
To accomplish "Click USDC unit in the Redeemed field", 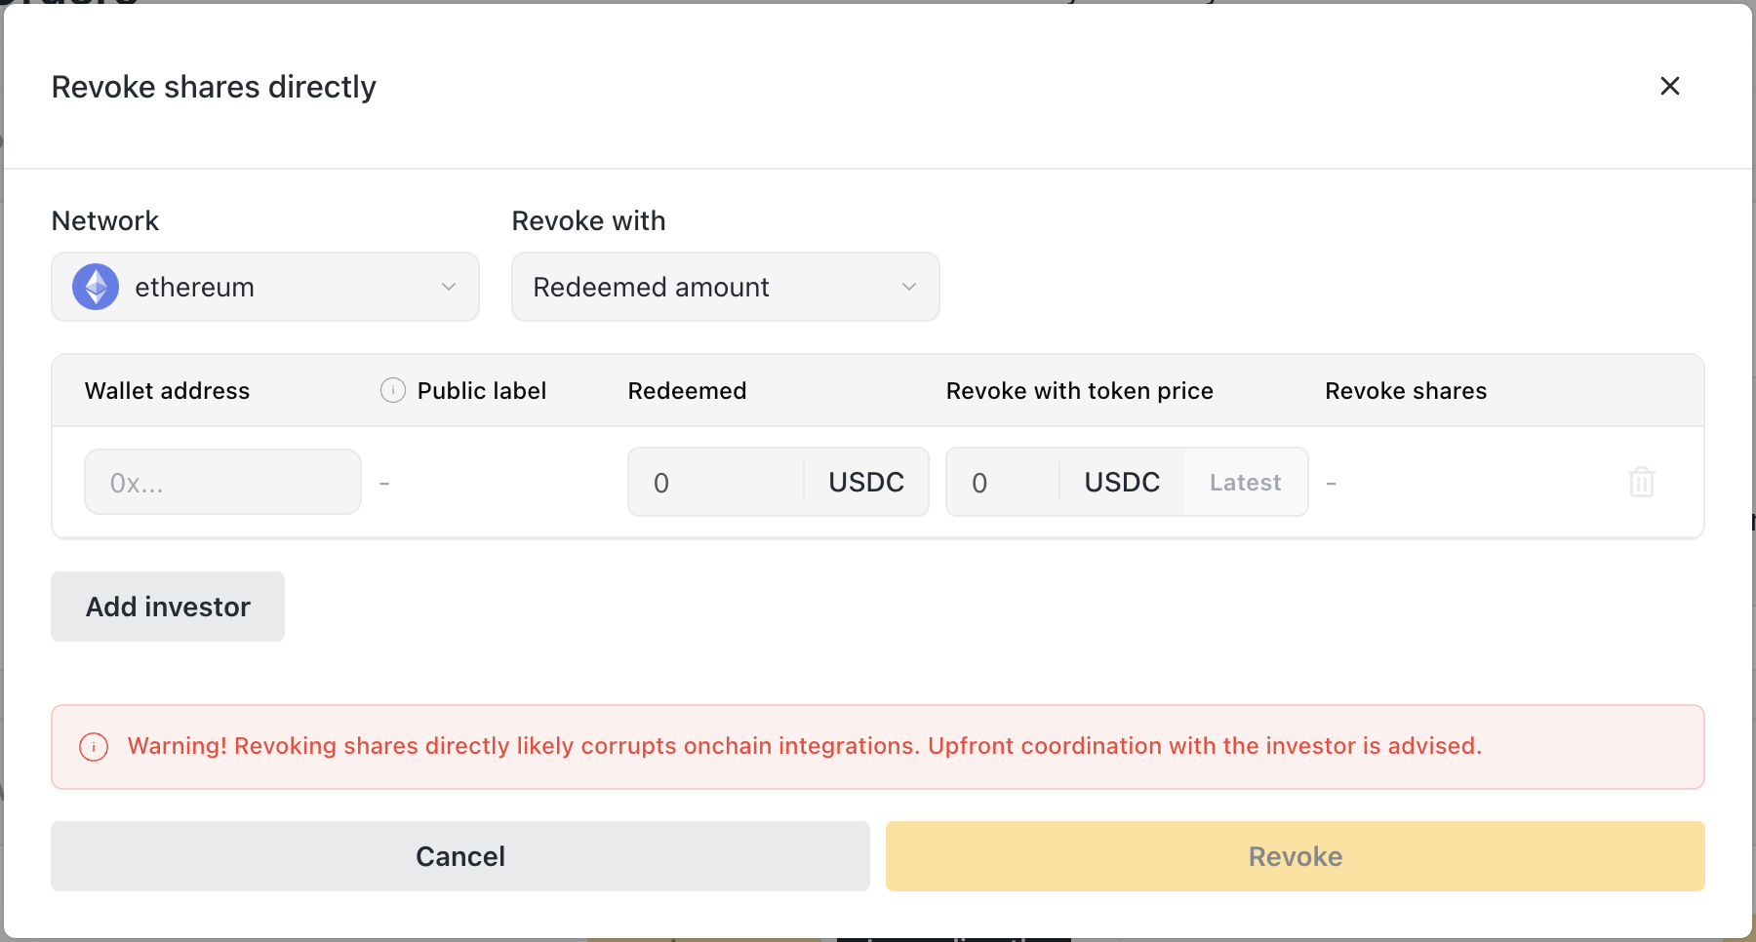I will [x=865, y=482].
